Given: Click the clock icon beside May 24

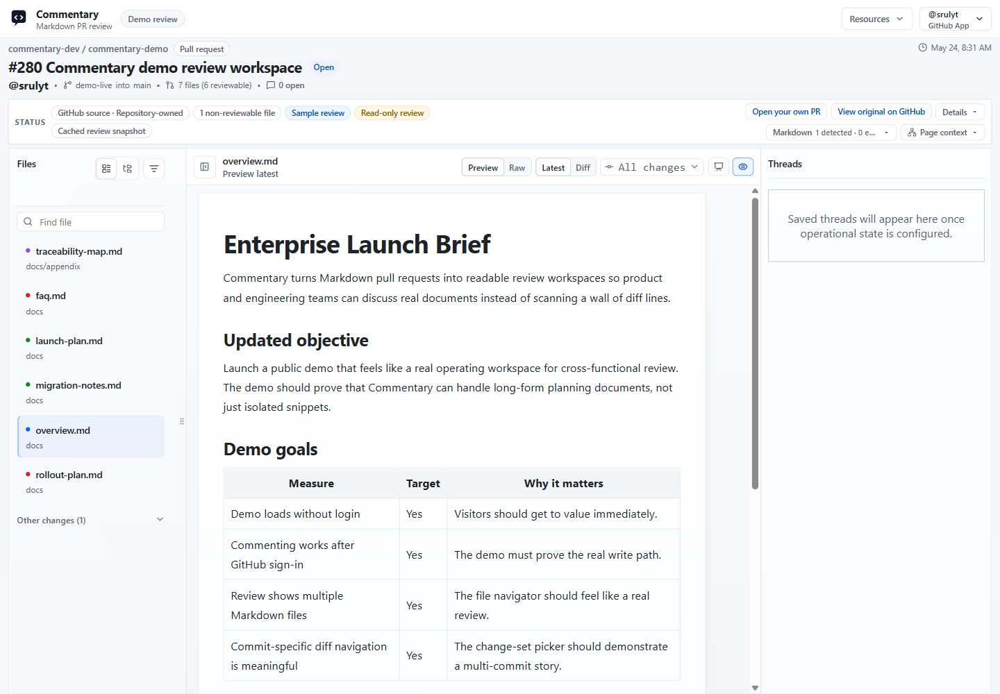Looking at the screenshot, I should (923, 48).
